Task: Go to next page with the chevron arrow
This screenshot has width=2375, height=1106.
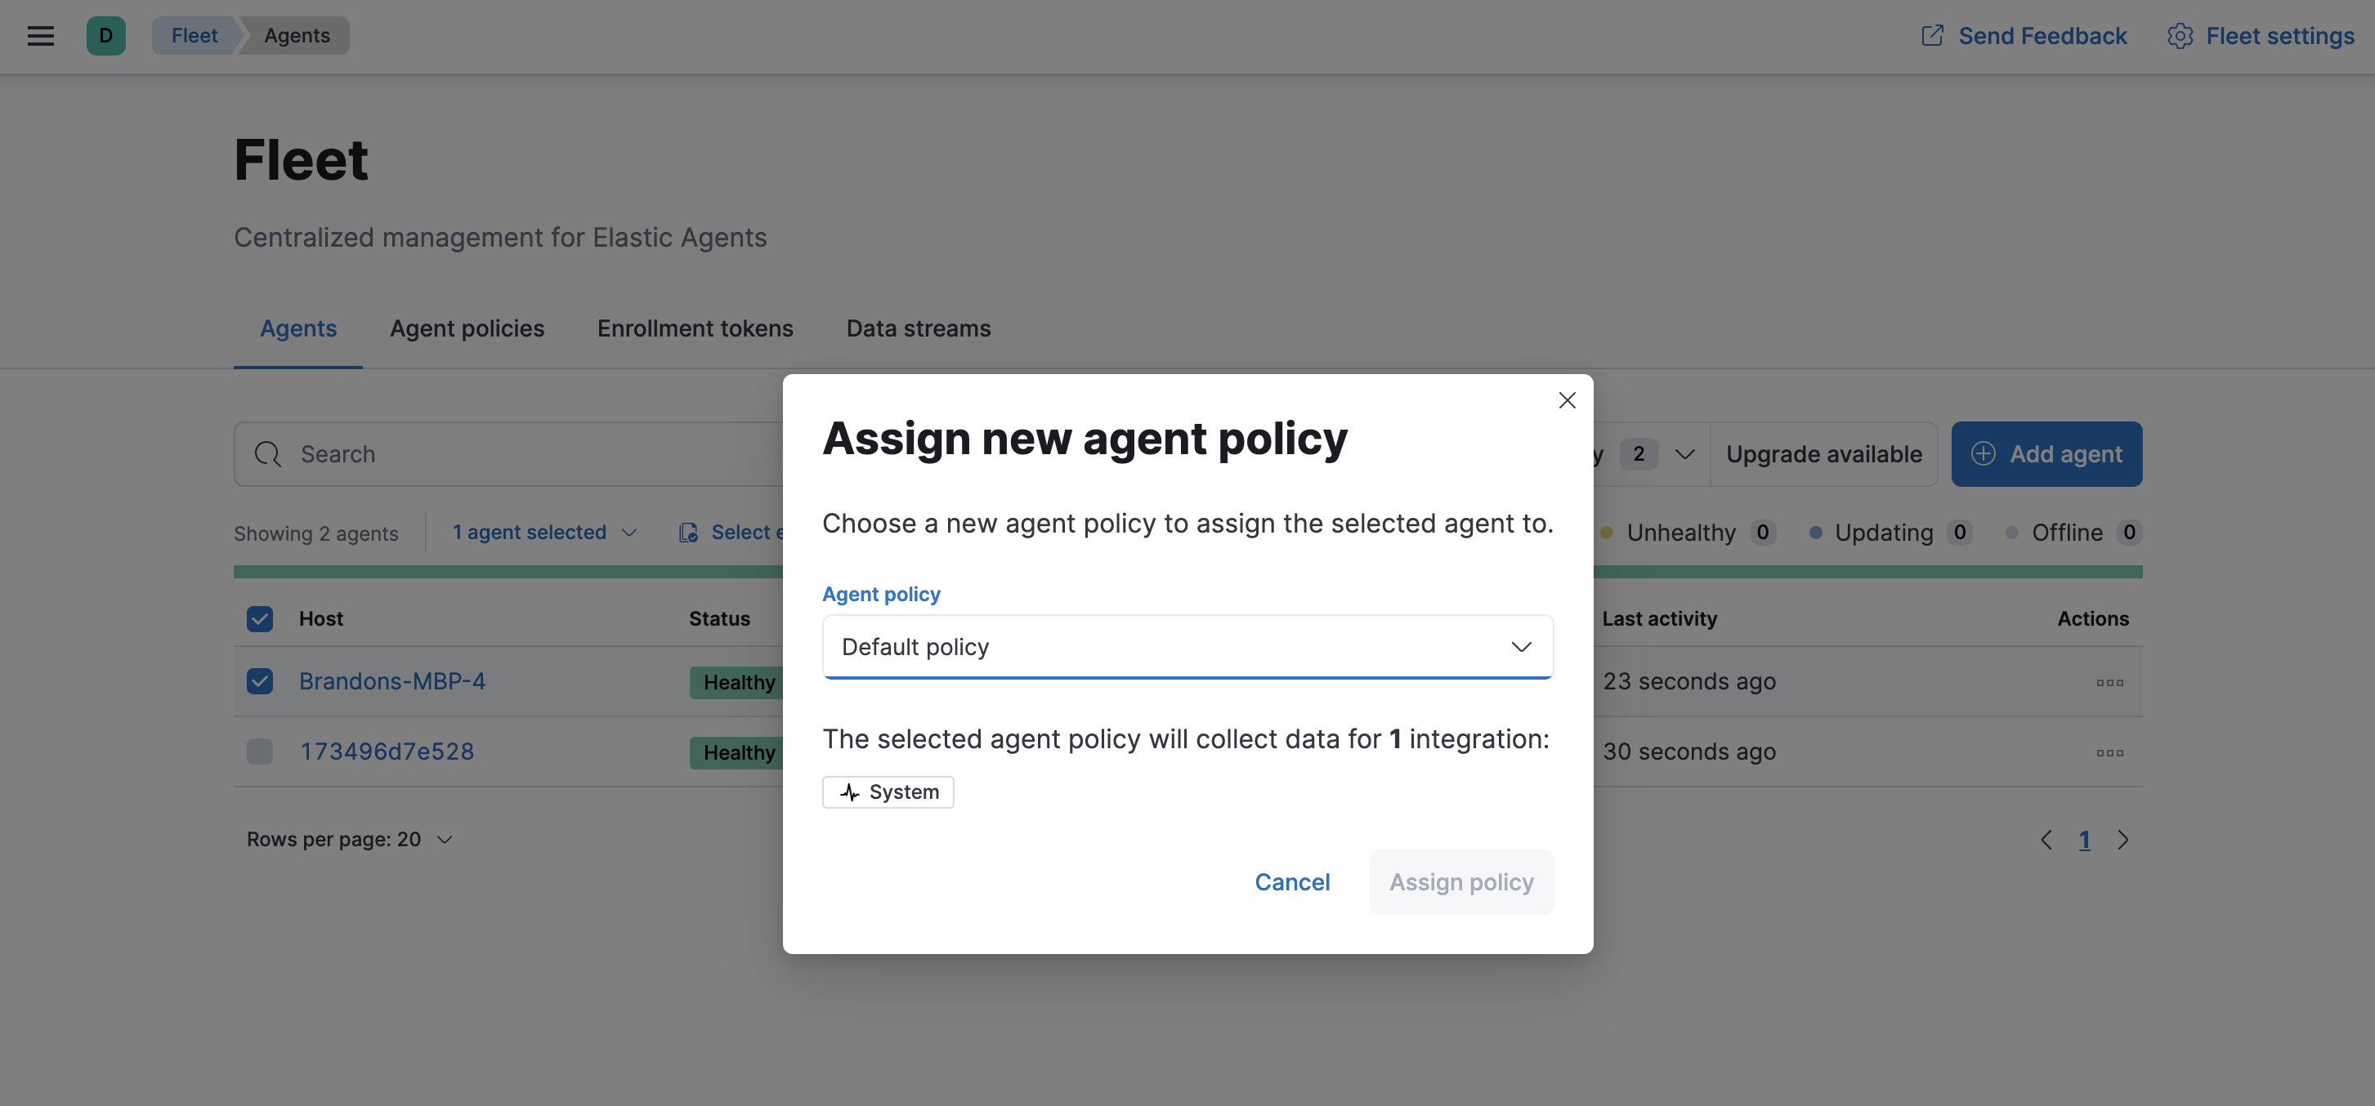Action: [x=2123, y=840]
